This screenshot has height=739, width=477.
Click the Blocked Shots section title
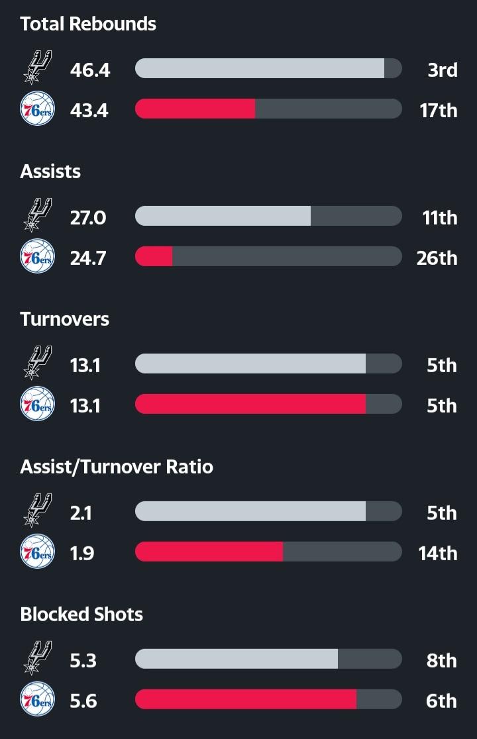pos(81,615)
